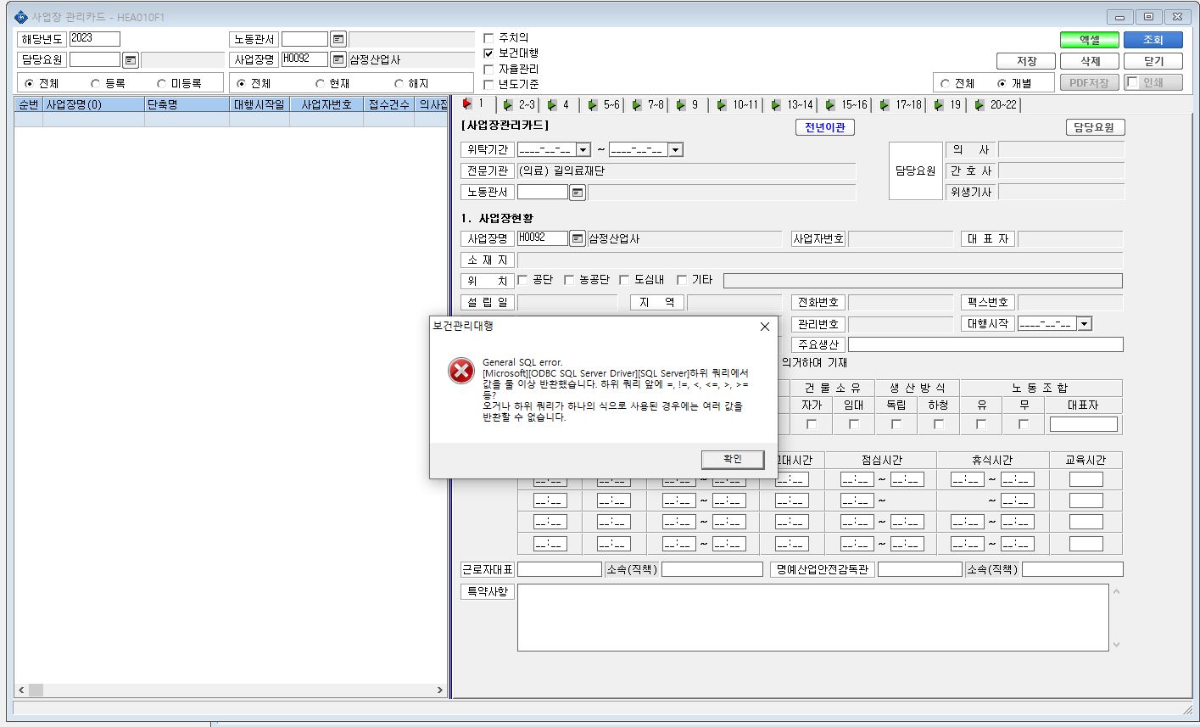Expand the 위탁기간 end date dropdown
The width and height of the screenshot is (1200, 727).
point(675,150)
